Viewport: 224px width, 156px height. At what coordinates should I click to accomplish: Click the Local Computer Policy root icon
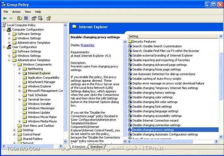tap(4, 25)
